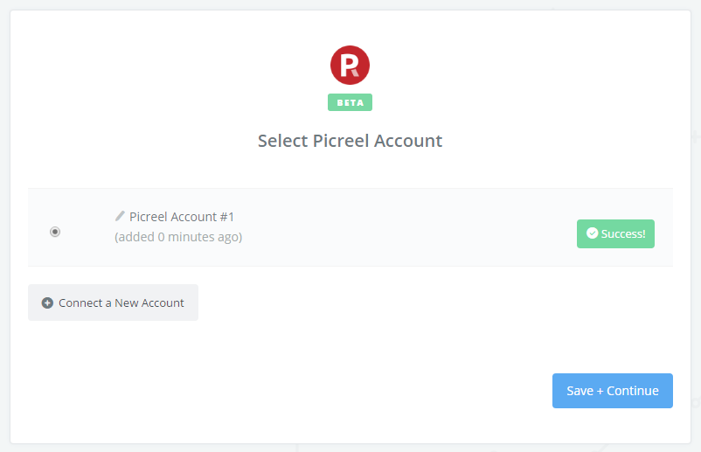Click the 'Select Picreel Account' heading
The width and height of the screenshot is (701, 452).
(350, 141)
